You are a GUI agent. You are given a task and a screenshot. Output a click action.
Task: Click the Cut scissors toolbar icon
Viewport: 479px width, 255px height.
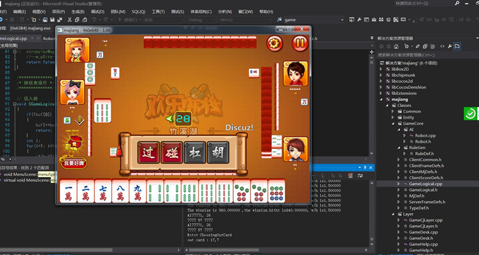coord(69,20)
